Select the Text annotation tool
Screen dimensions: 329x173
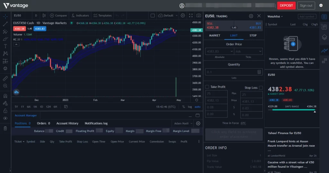pyautogui.click(x=5, y=46)
